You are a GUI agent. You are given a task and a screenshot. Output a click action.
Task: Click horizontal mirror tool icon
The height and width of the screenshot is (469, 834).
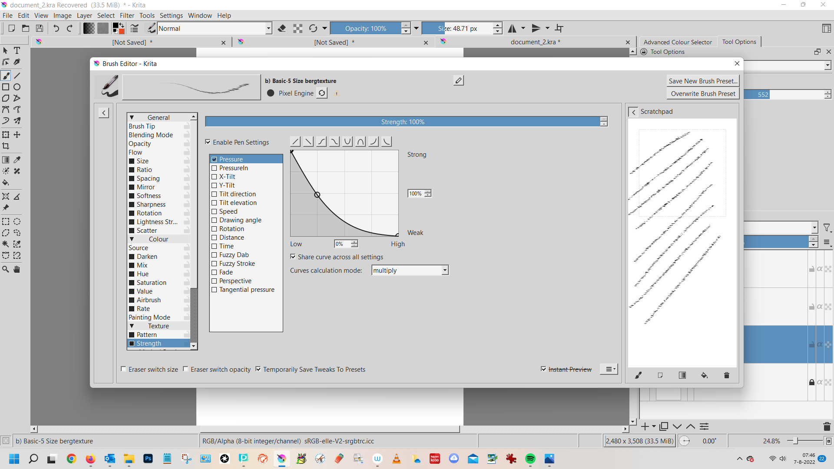[513, 28]
